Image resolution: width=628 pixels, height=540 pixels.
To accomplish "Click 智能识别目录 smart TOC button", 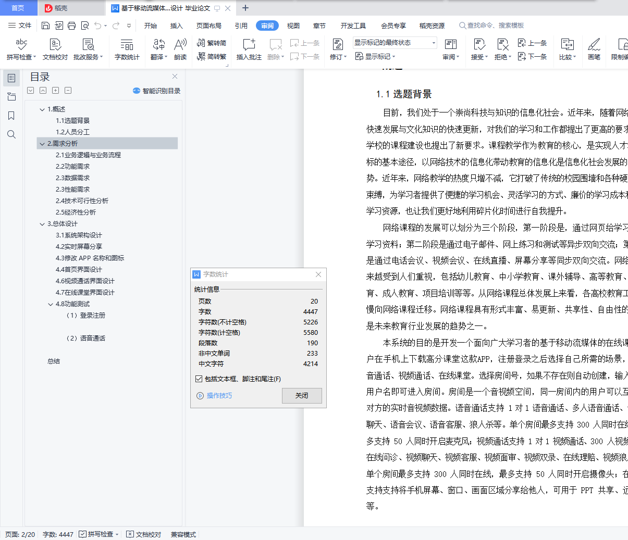I will pyautogui.click(x=157, y=91).
